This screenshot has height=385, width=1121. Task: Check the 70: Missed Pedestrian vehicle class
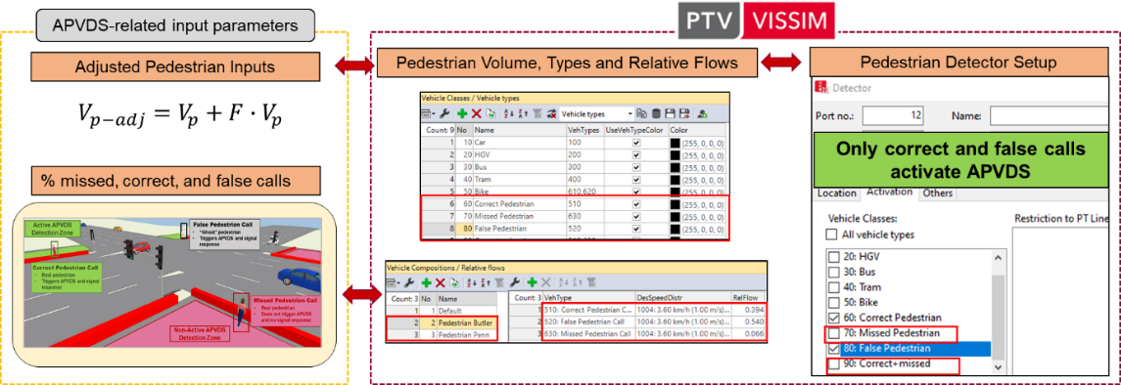coord(832,333)
